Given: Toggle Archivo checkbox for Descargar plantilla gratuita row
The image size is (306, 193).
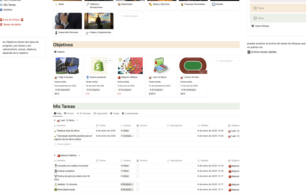Looking at the screenshot, I should click(138, 136).
